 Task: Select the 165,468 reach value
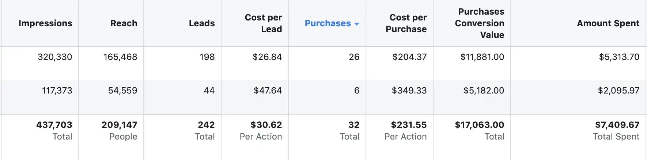point(120,57)
